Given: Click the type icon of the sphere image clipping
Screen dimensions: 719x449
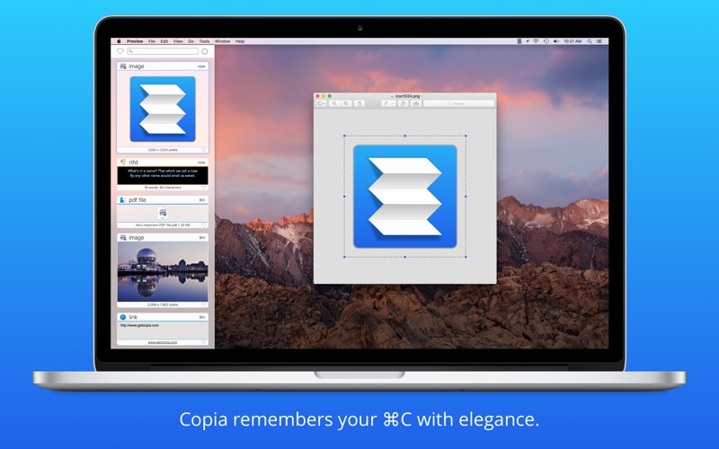Looking at the screenshot, I should [123, 238].
